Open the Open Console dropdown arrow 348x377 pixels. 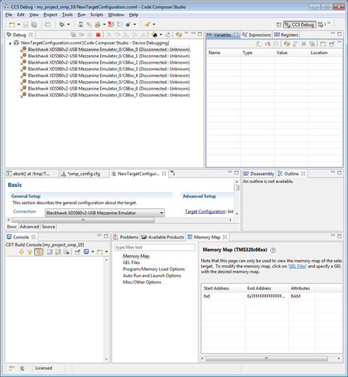click(106, 252)
